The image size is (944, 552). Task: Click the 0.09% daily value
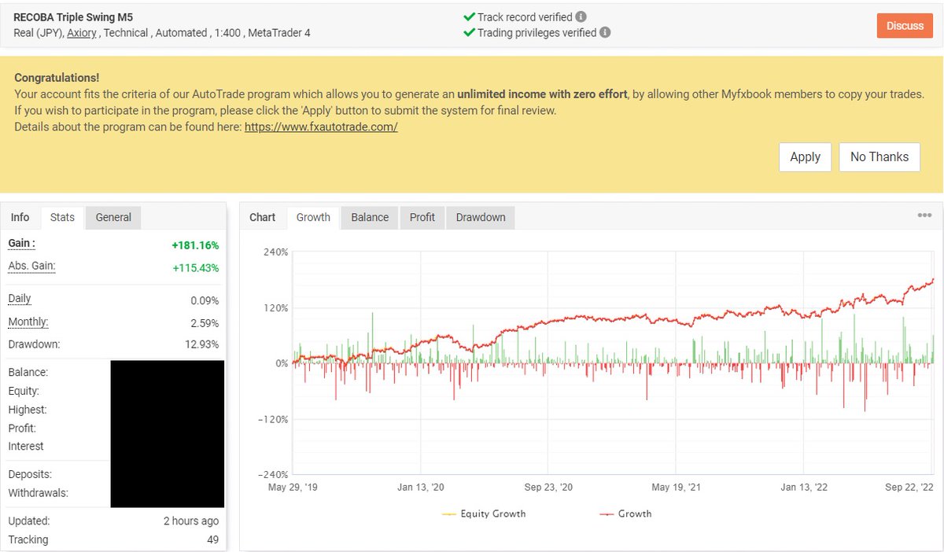tap(203, 300)
